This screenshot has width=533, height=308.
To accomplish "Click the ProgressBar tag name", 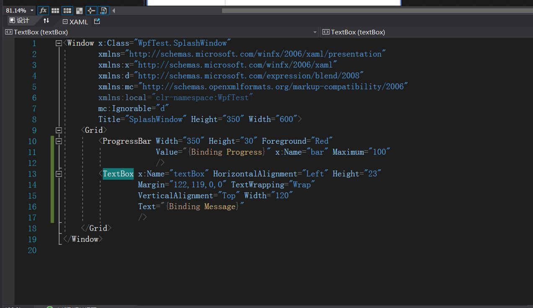I will pyautogui.click(x=127, y=141).
